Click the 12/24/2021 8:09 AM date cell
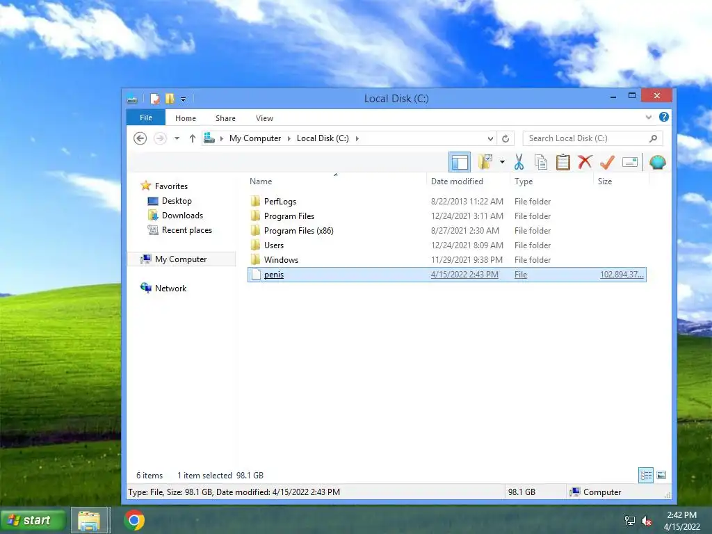Image resolution: width=712 pixels, height=534 pixels. point(467,245)
